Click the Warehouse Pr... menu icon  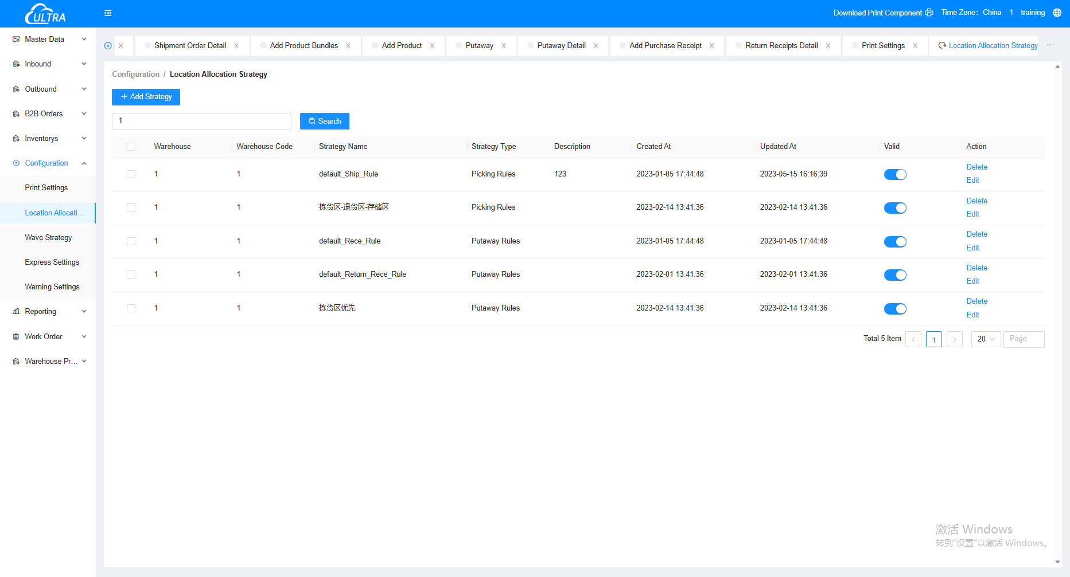pyautogui.click(x=16, y=362)
